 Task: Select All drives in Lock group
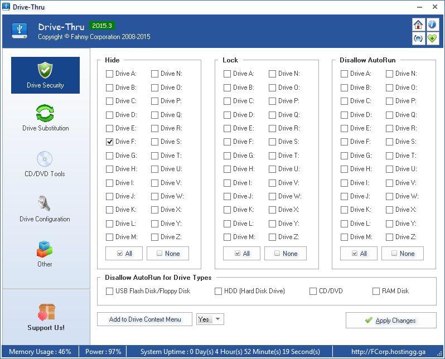(241, 254)
